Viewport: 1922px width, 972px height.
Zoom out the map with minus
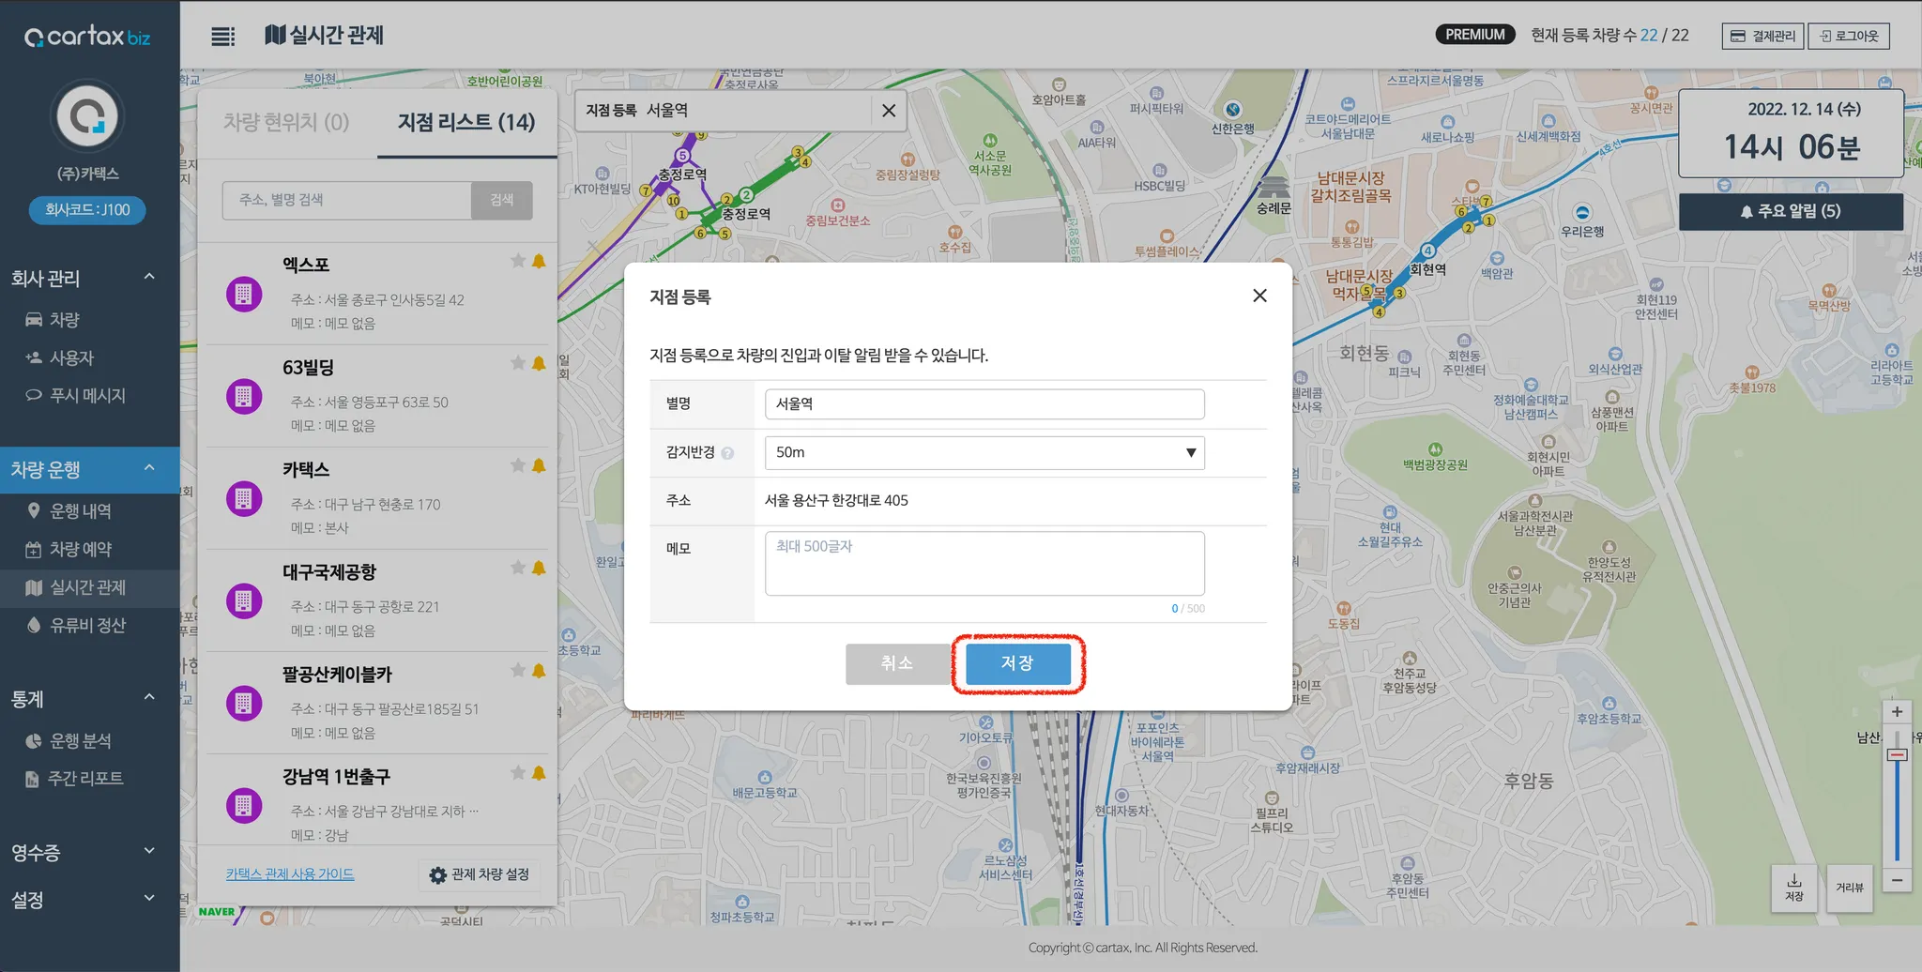[x=1897, y=880]
